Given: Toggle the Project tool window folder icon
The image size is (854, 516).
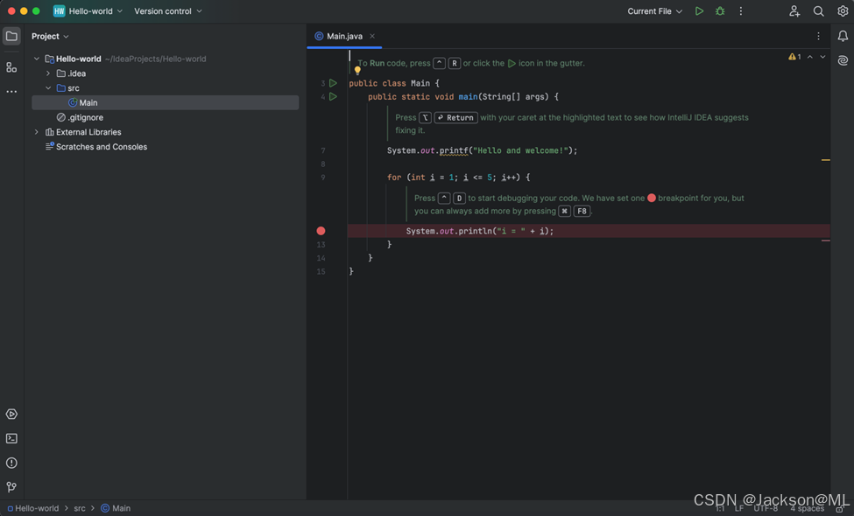Looking at the screenshot, I should coord(11,36).
